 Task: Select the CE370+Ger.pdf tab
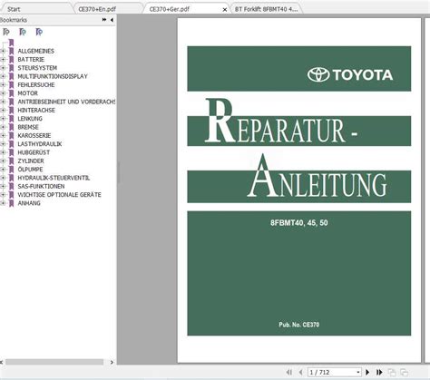pyautogui.click(x=170, y=9)
